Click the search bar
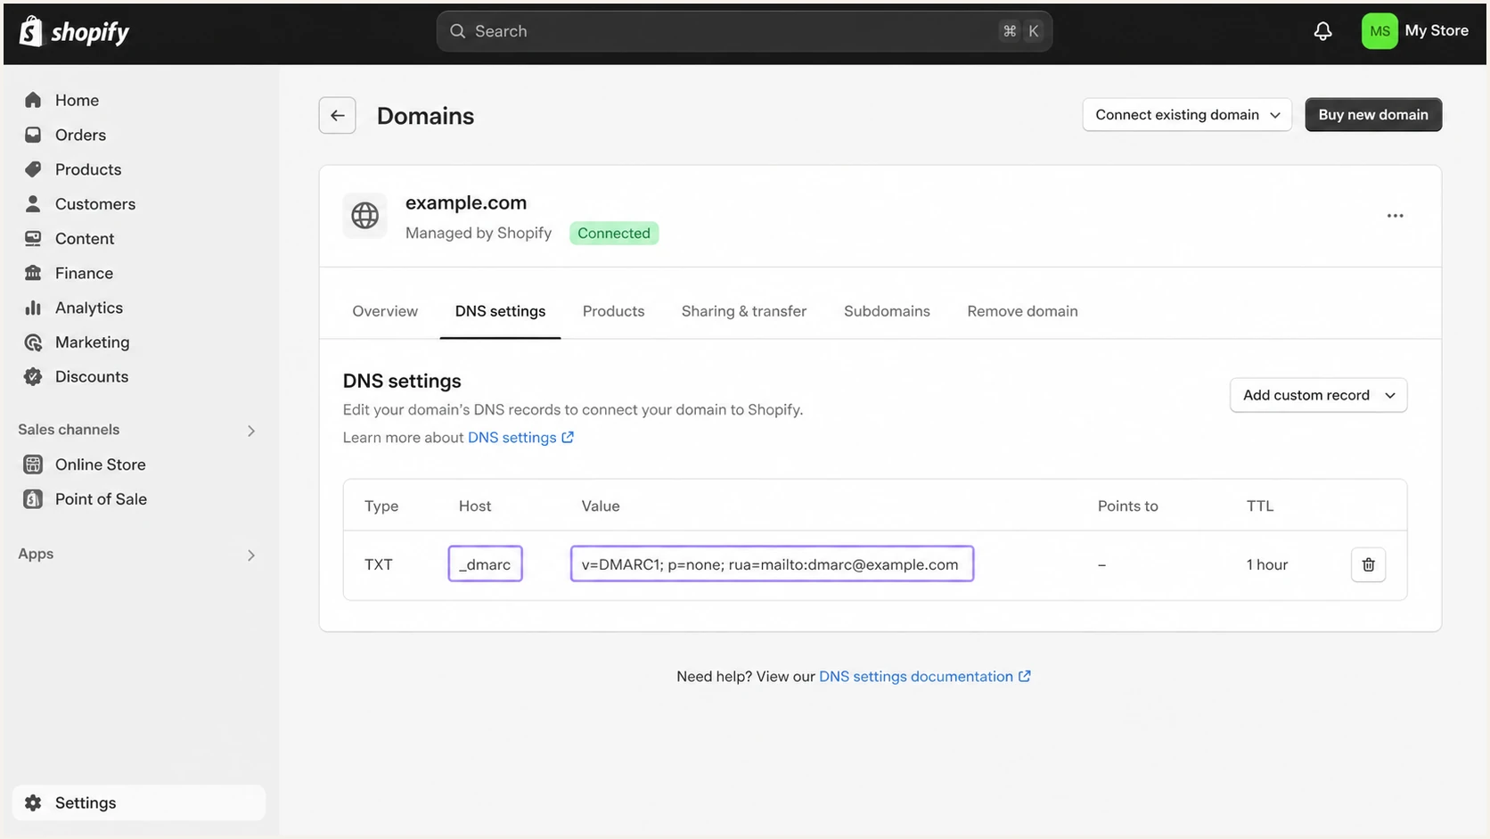This screenshot has width=1490, height=839. pyautogui.click(x=744, y=31)
